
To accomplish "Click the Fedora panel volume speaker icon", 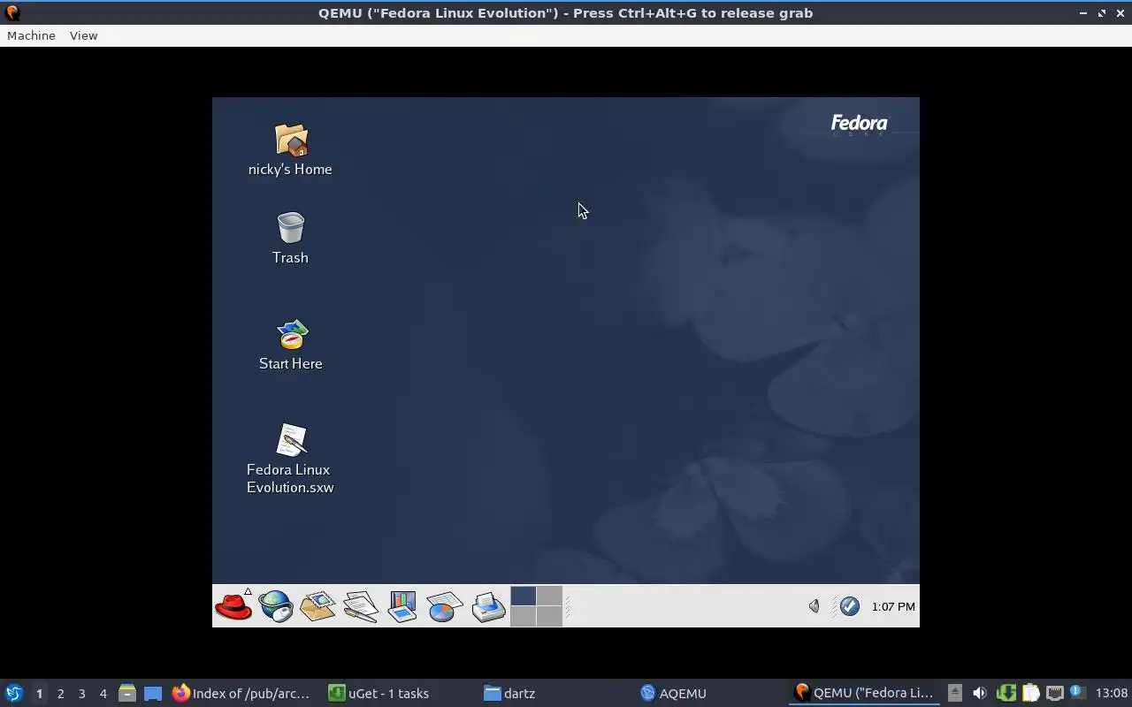I will (x=815, y=606).
